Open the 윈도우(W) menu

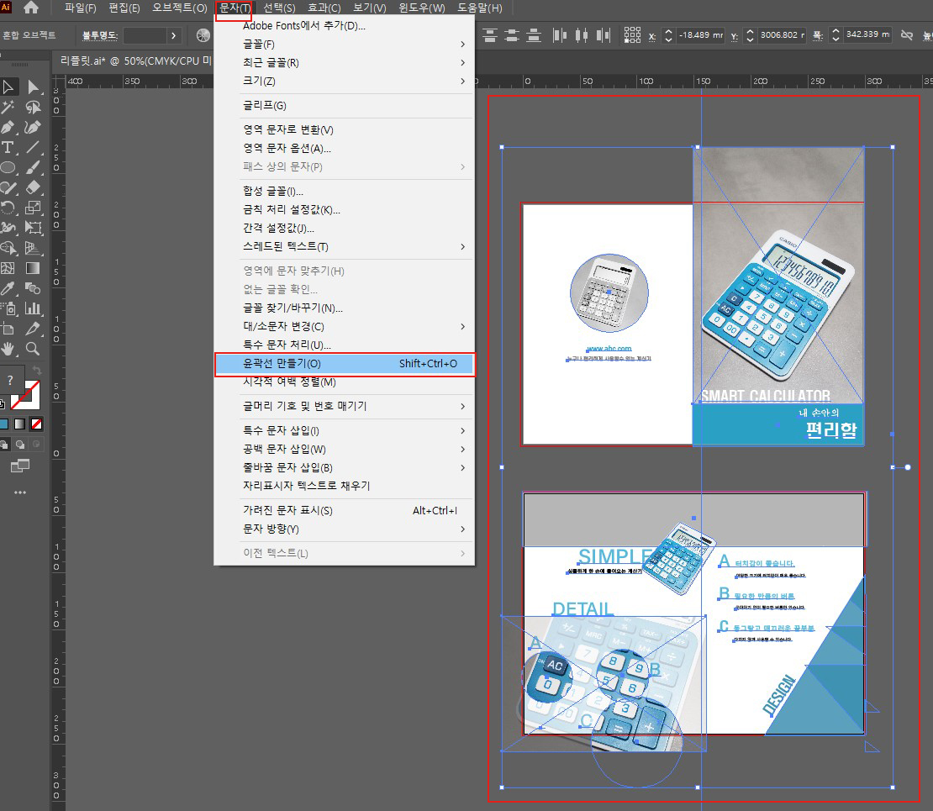coord(422,8)
